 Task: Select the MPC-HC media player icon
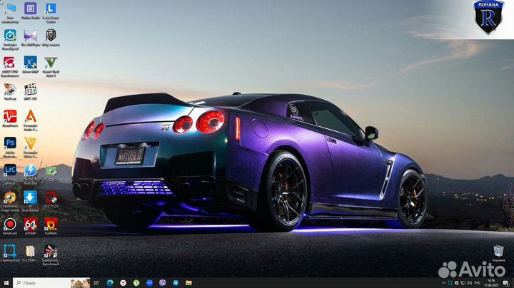pyautogui.click(x=31, y=92)
